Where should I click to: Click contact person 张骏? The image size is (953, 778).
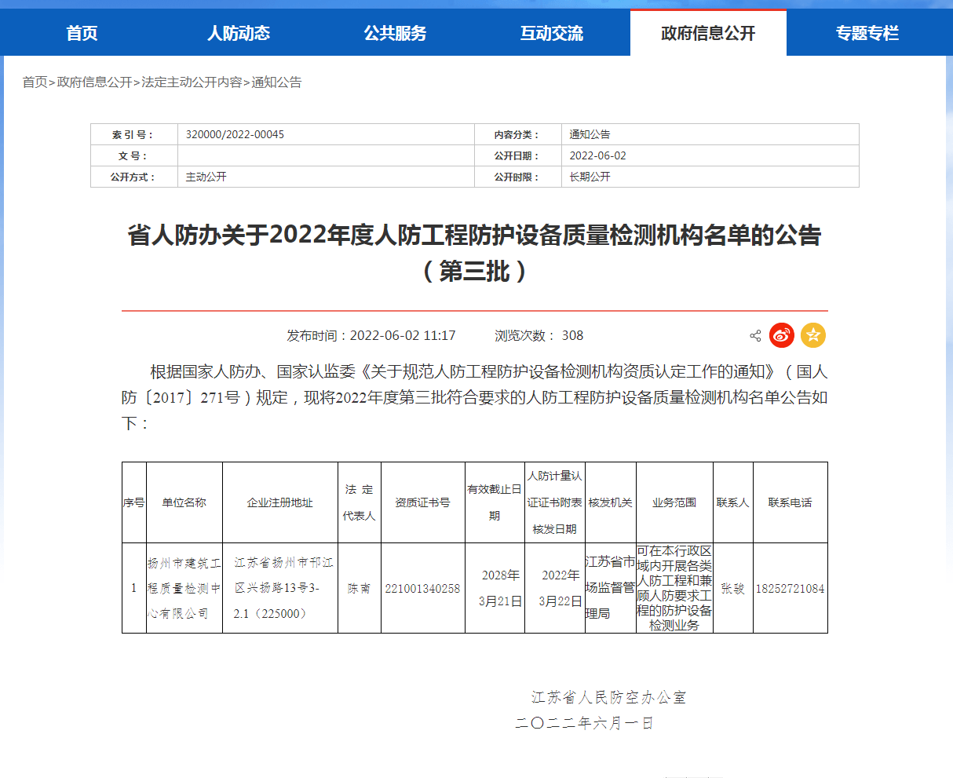[733, 588]
